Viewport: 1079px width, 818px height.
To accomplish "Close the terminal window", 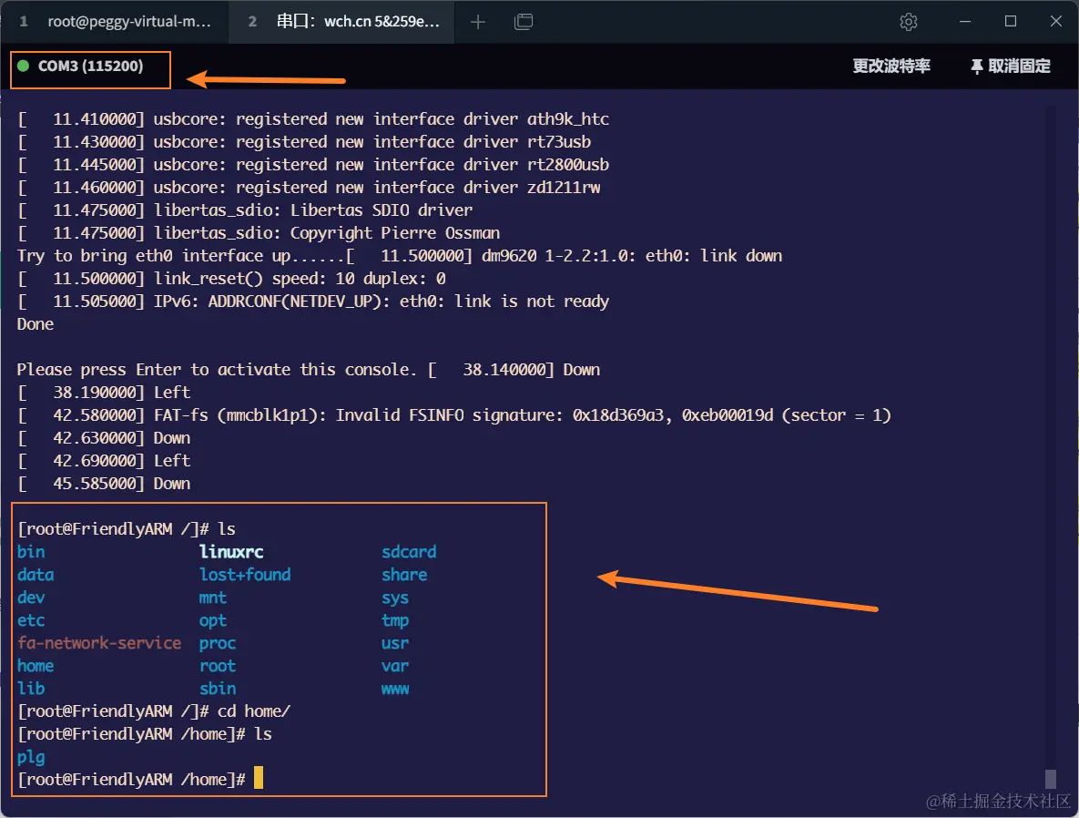I will coord(1055,22).
